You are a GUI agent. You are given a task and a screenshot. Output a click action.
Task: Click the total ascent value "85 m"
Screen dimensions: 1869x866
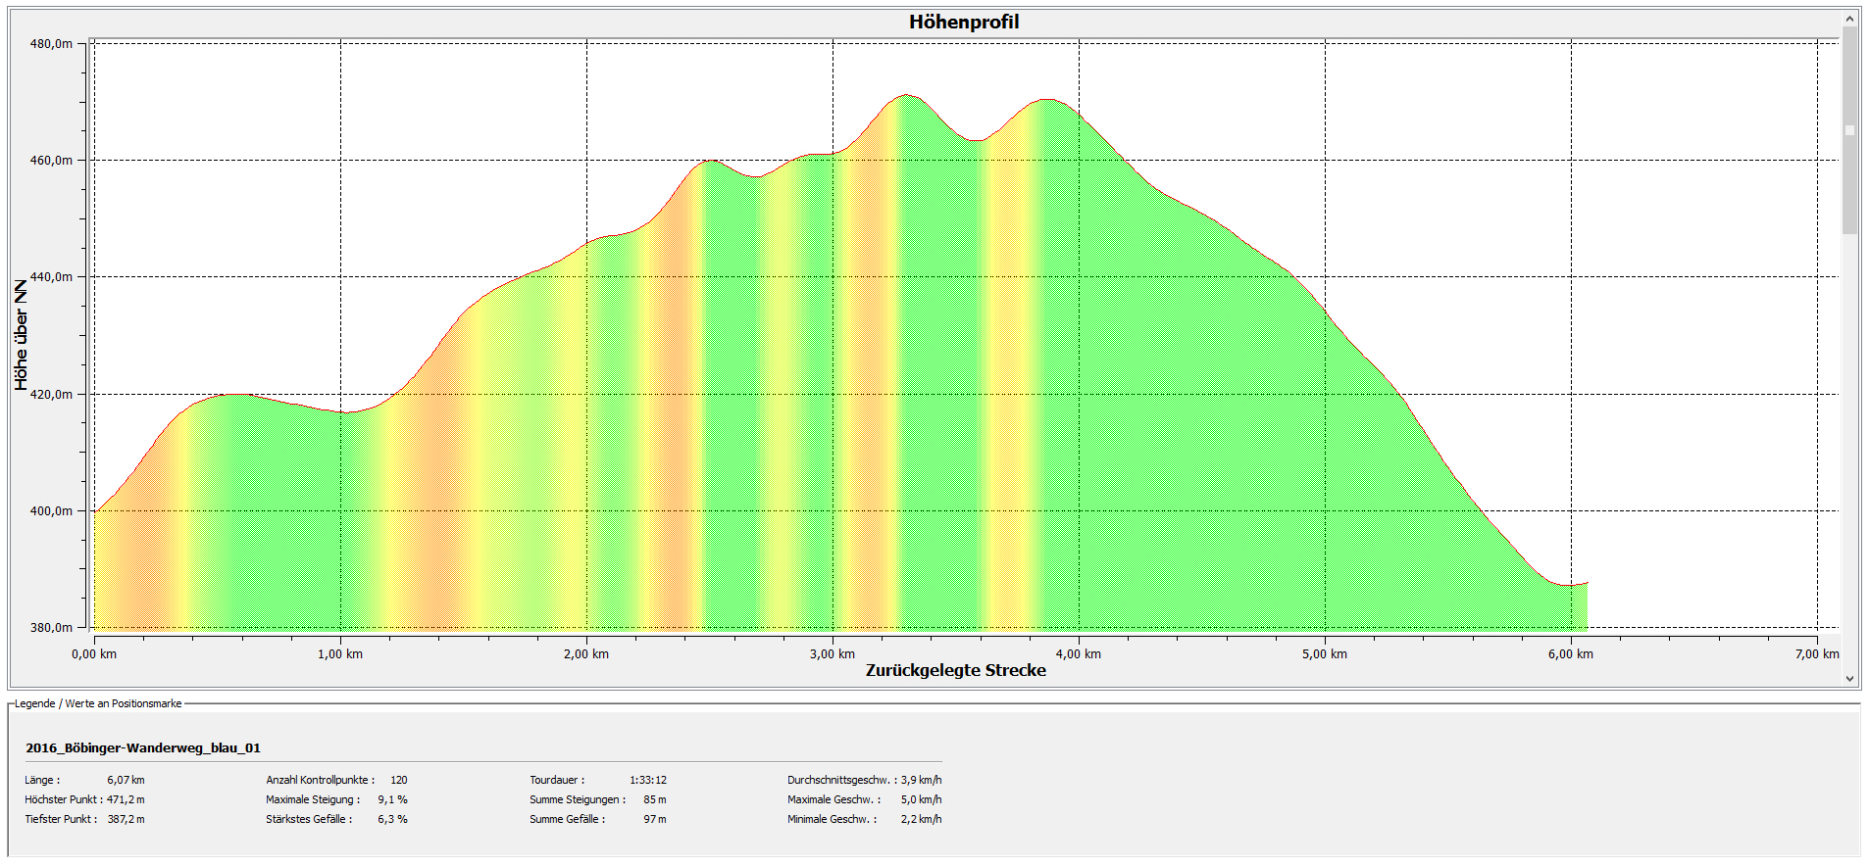(x=655, y=800)
